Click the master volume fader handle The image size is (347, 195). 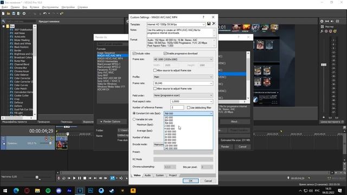[x=324, y=64]
